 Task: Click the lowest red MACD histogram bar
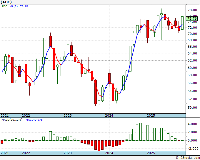pyautogui.click(x=99, y=146)
